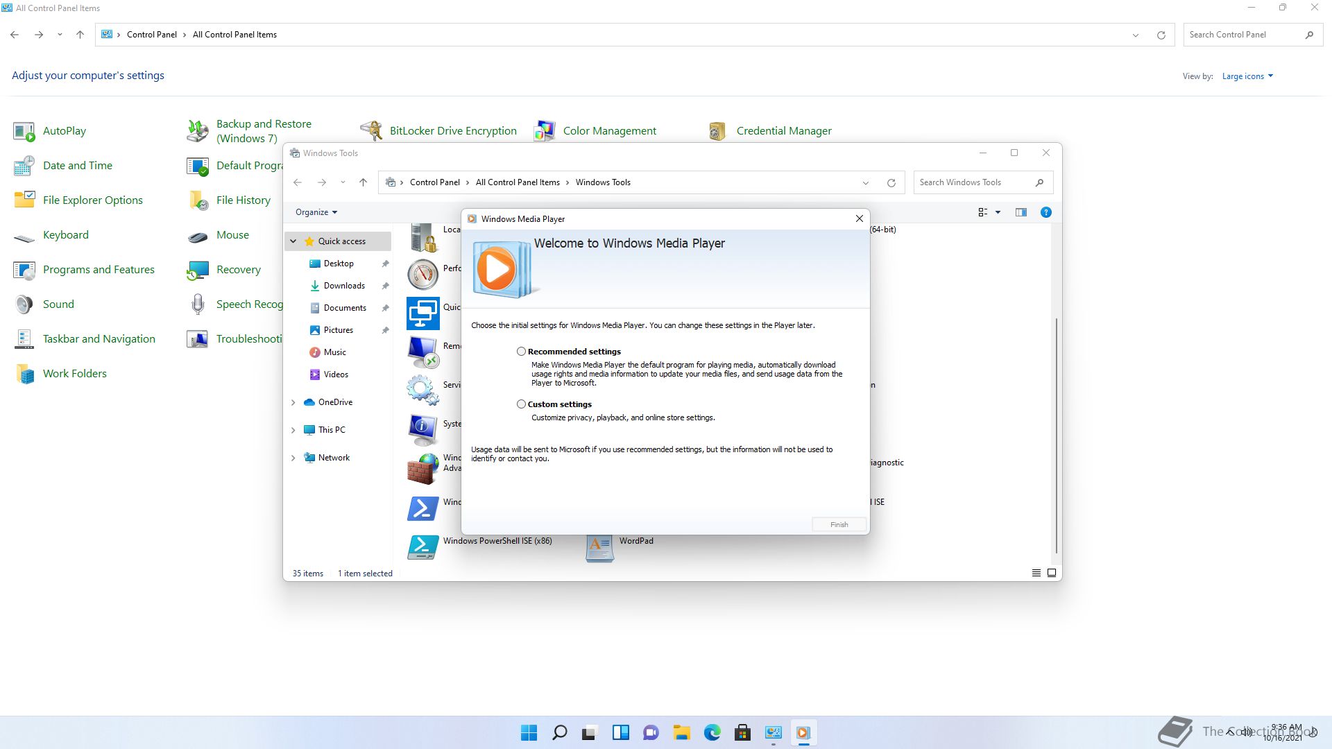Image resolution: width=1332 pixels, height=749 pixels.
Task: Open Windows PowerShell ISE (x86) in Windows Tools
Action: [x=480, y=547]
